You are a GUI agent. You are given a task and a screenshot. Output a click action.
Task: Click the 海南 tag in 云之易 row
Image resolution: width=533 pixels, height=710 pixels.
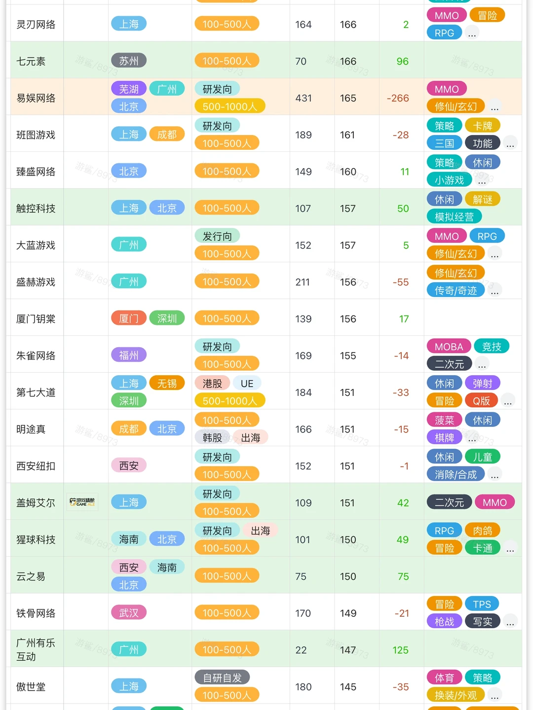tap(167, 567)
